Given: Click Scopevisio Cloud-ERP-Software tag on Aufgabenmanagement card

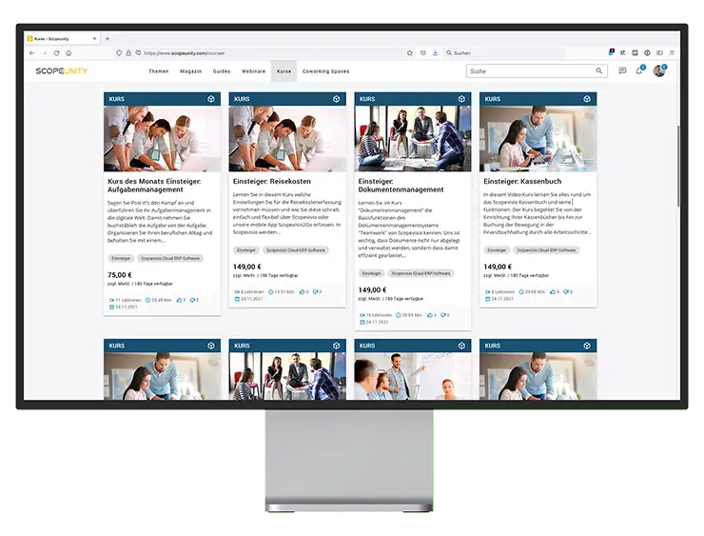Looking at the screenshot, I should 170,258.
